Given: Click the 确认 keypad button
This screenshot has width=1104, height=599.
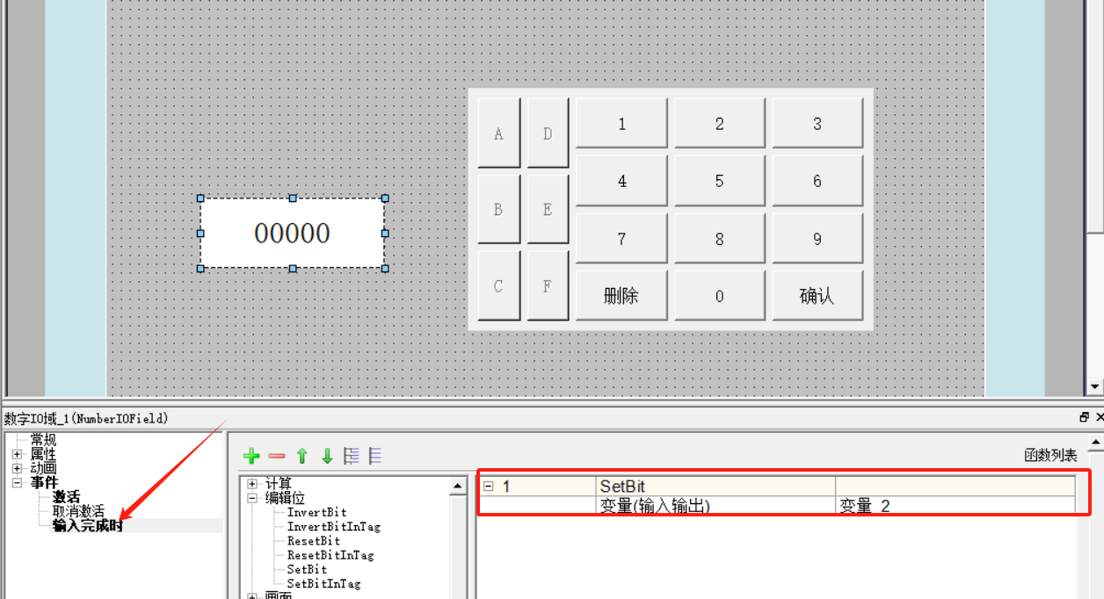Looking at the screenshot, I should [817, 295].
